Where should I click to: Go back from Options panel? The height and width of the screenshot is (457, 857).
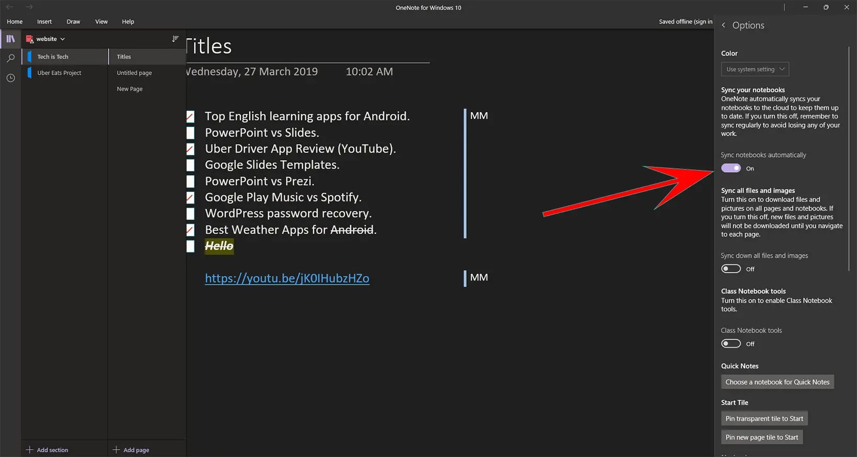[x=724, y=25]
